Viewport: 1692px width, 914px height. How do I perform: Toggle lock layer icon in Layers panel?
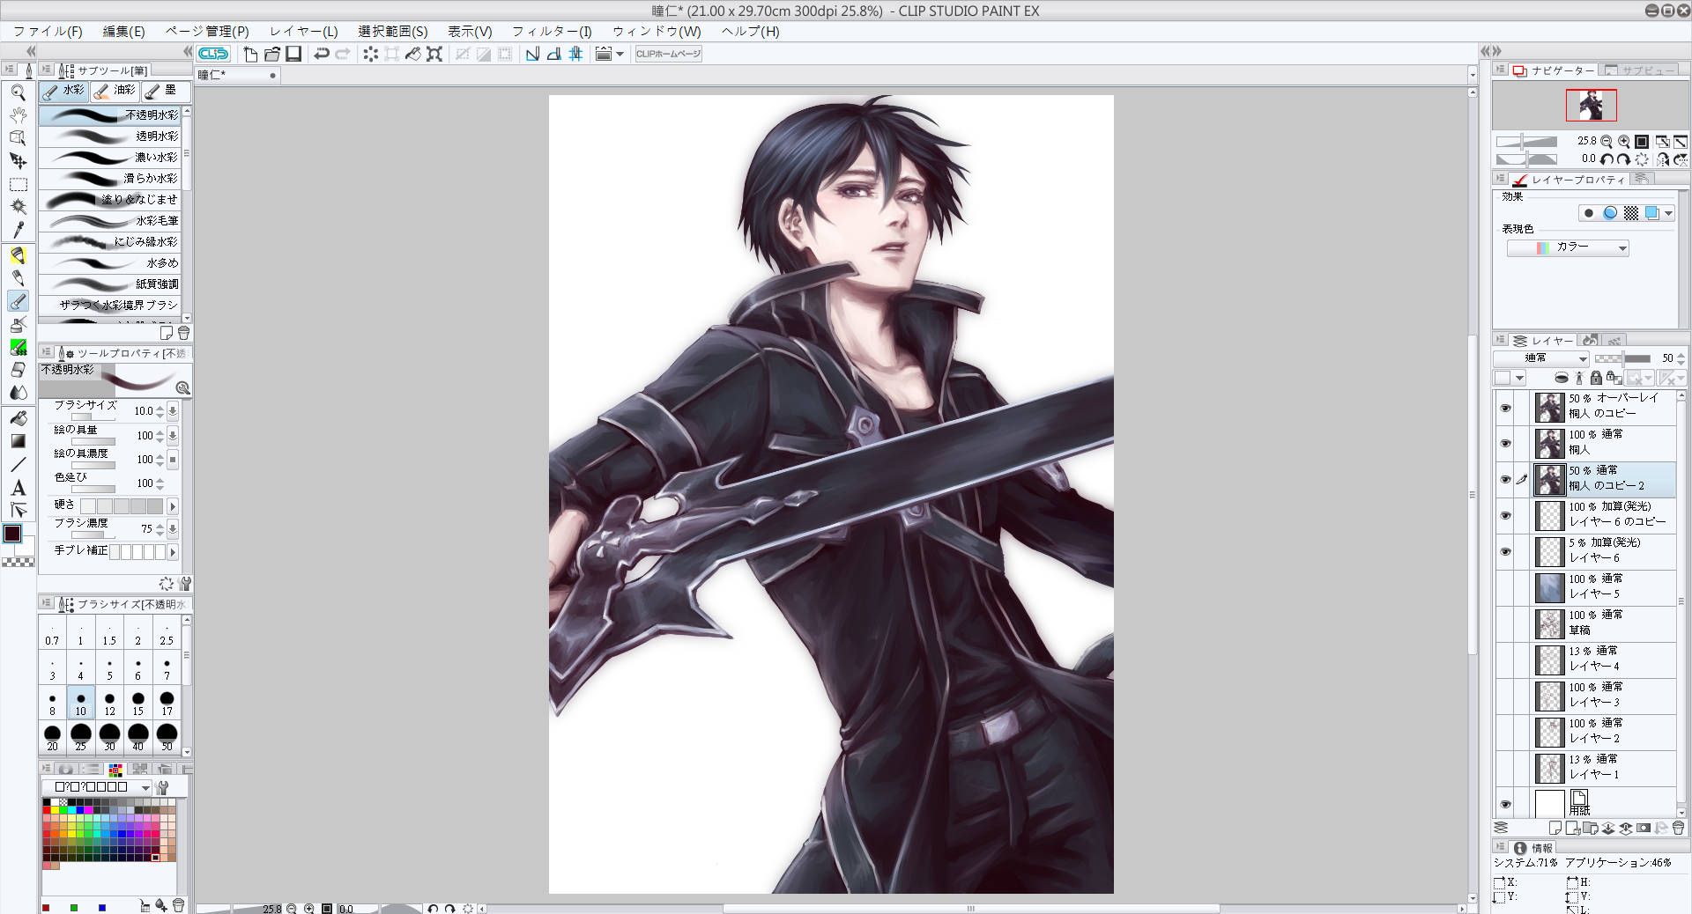(x=1596, y=378)
